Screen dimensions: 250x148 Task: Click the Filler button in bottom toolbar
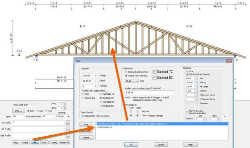pos(35,142)
